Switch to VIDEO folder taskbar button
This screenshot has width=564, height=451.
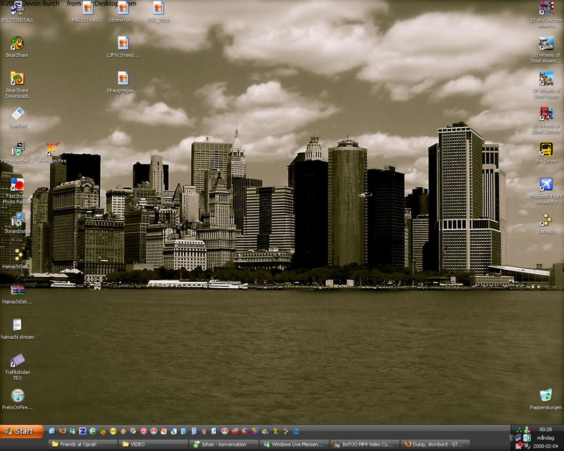coord(153,444)
